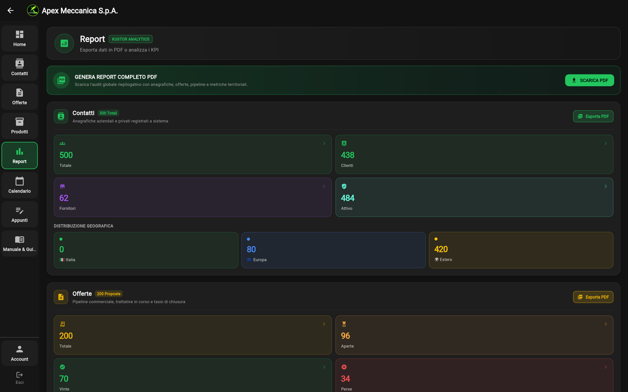Screen dimensions: 628x392
Task: Open the Prodotti sidebar section
Action: point(20,126)
